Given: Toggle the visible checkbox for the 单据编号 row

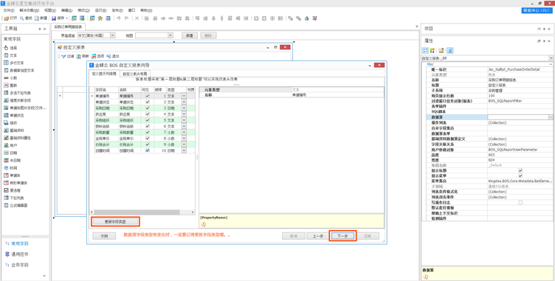Looking at the screenshot, I should pyautogui.click(x=148, y=96).
